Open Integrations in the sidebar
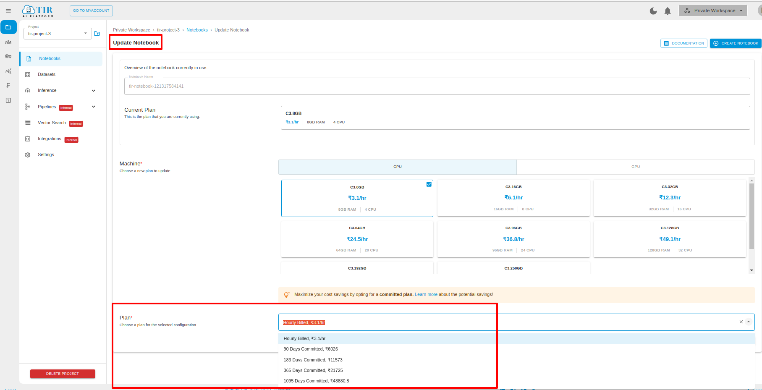The width and height of the screenshot is (762, 390). [61, 139]
